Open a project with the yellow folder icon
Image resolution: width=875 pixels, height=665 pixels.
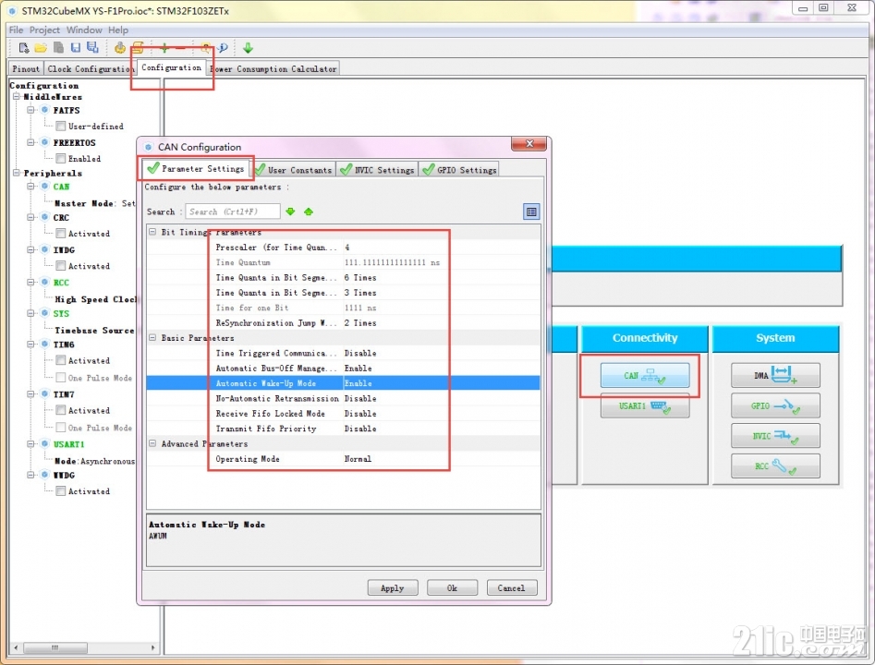pyautogui.click(x=41, y=48)
